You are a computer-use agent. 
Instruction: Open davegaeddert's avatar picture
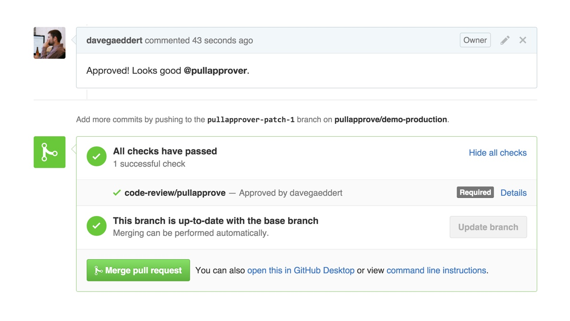point(49,43)
